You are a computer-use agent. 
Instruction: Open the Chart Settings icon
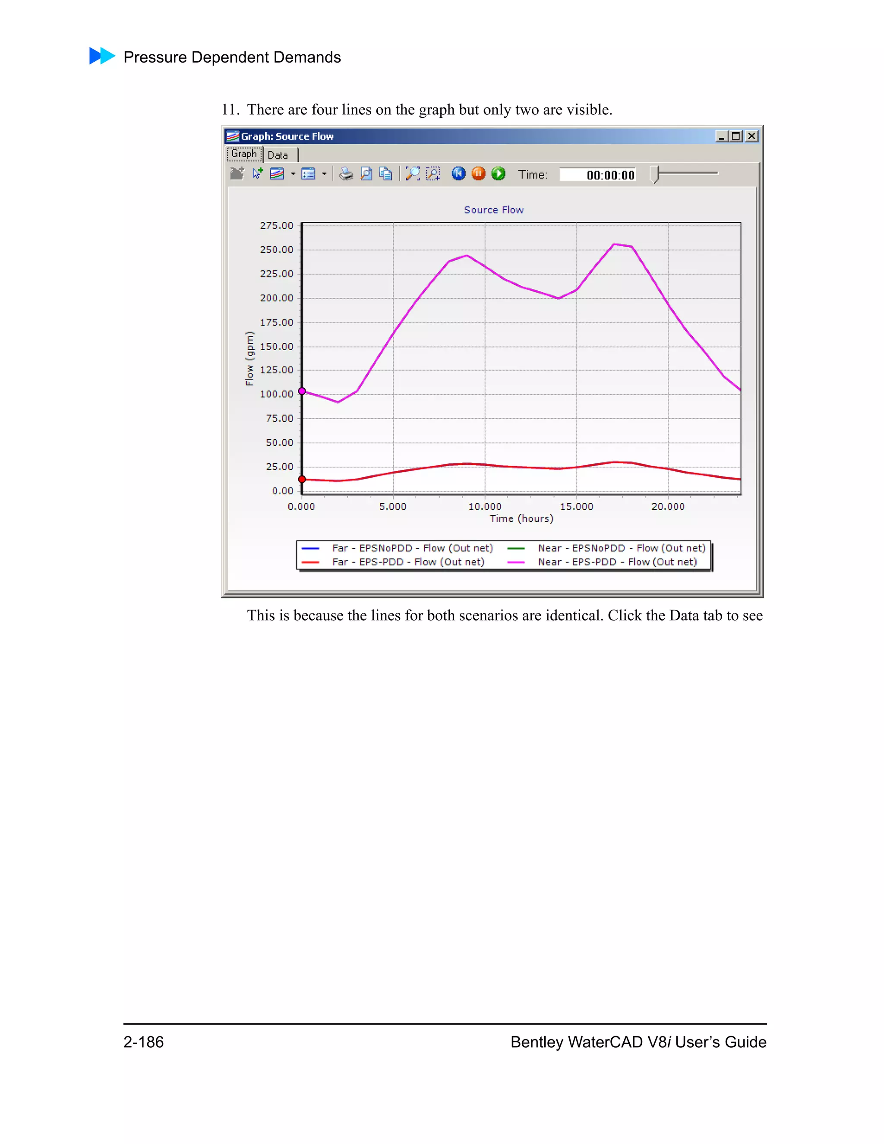pos(309,174)
